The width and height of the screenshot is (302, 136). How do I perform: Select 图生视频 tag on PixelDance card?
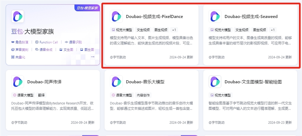coord(161,30)
